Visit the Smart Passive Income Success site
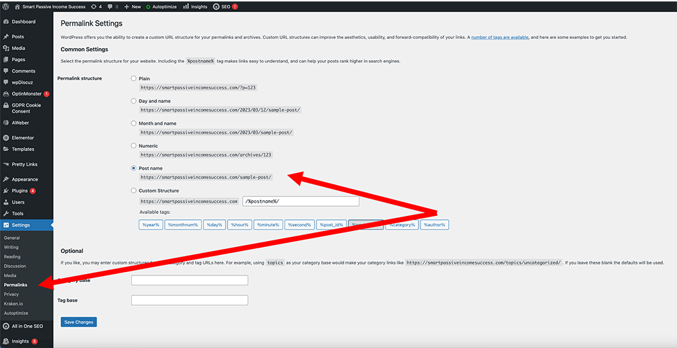Image resolution: width=677 pixels, height=348 pixels. tap(50, 7)
